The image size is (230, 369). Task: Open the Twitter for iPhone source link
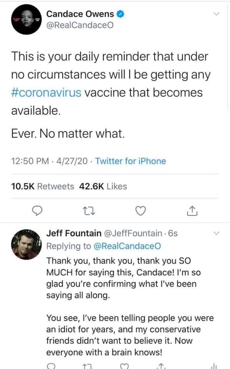tap(130, 161)
